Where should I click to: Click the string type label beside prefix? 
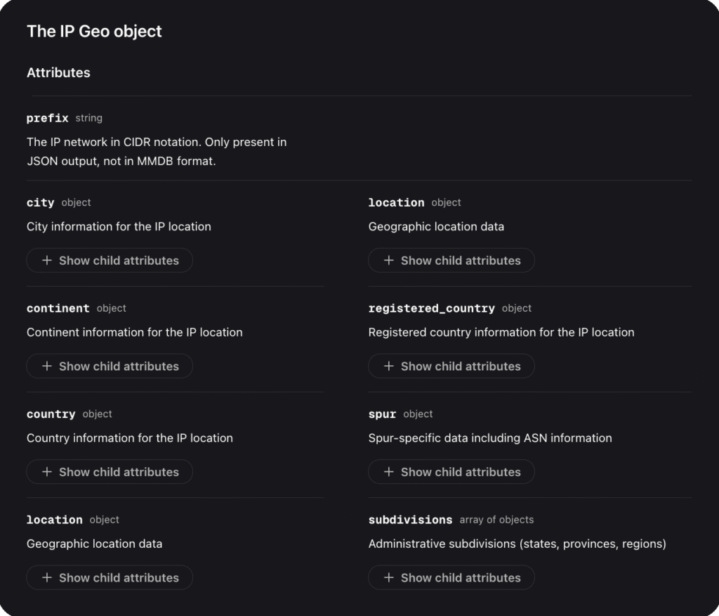[89, 118]
